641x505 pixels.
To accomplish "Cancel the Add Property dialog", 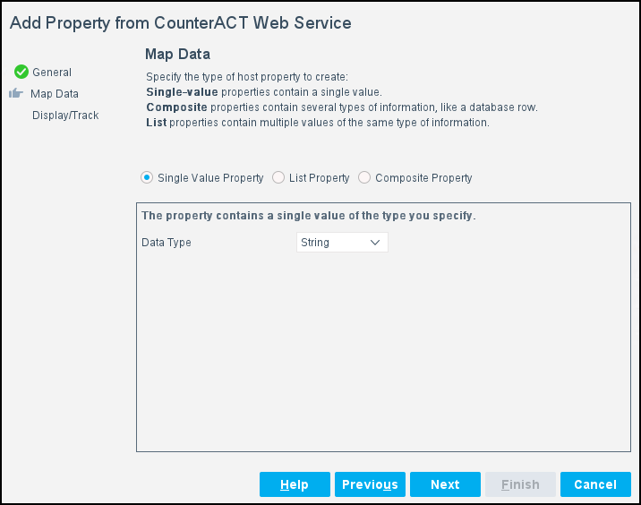I will (595, 484).
